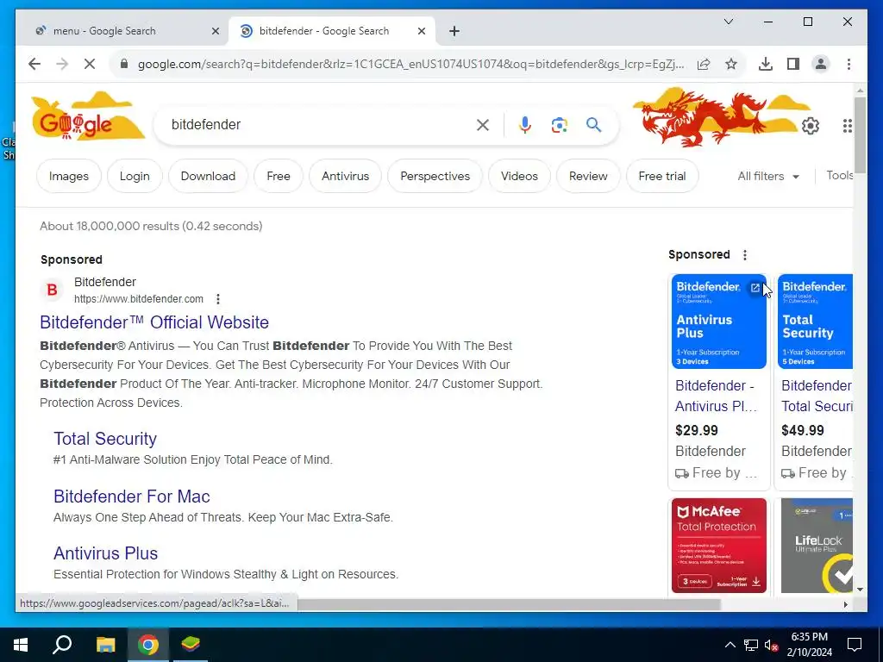Toggle the Chrome side panel
The width and height of the screenshot is (883, 662).
[x=793, y=64]
